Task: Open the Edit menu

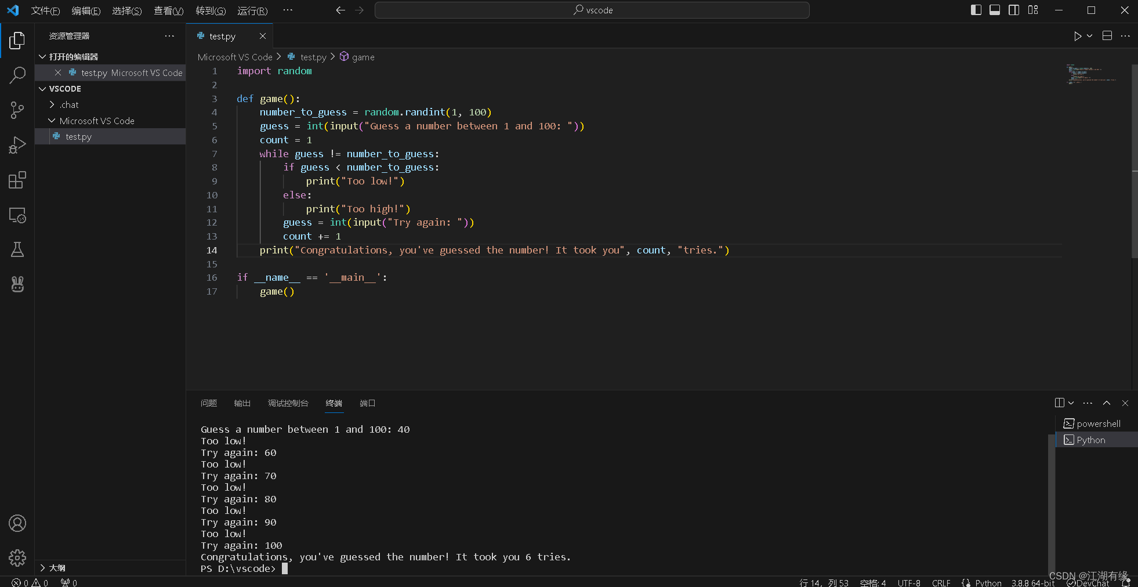Action: click(x=86, y=10)
